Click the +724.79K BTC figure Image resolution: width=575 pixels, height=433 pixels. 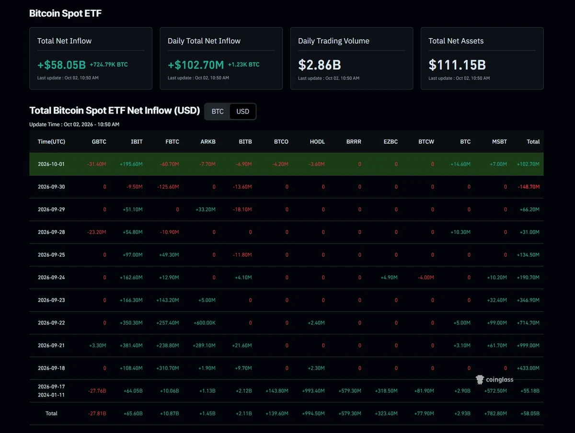109,65
